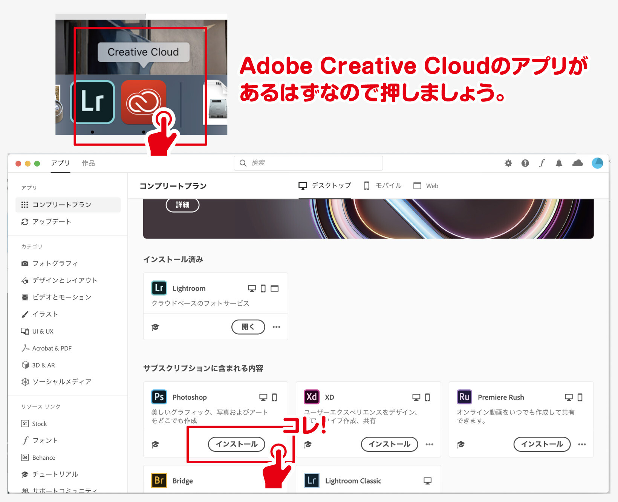Open more options for Premiere Rush
Viewport: 618px width, 502px height.
click(x=582, y=445)
